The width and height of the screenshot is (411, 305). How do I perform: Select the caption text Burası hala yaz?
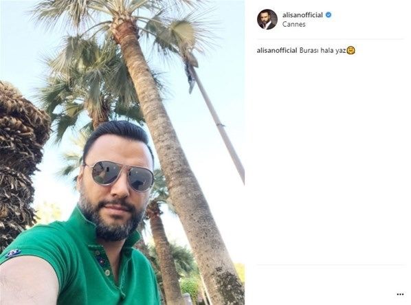[322, 51]
